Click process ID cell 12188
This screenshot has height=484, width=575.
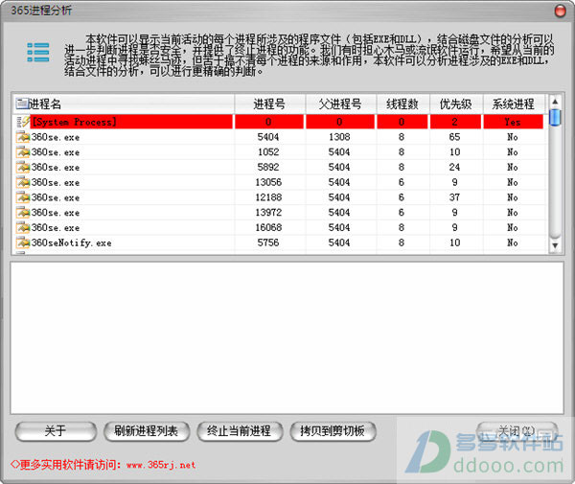[268, 197]
